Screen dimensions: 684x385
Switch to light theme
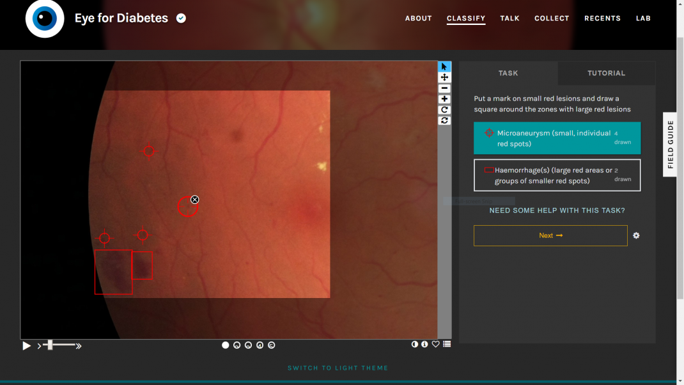click(x=338, y=368)
